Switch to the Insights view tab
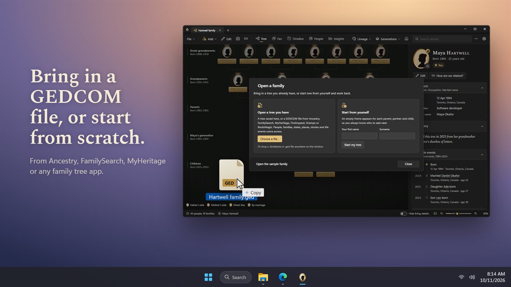511x287 pixels. point(336,39)
